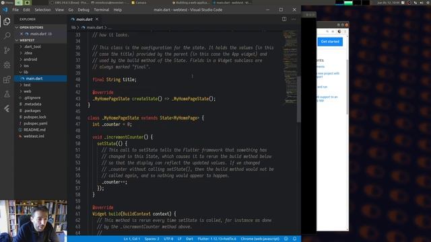Open the editor More Actions menu
The width and height of the screenshot is (431, 242).
[294, 19]
